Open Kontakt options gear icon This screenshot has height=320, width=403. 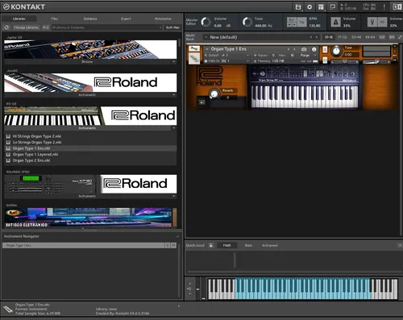pyautogui.click(x=310, y=7)
